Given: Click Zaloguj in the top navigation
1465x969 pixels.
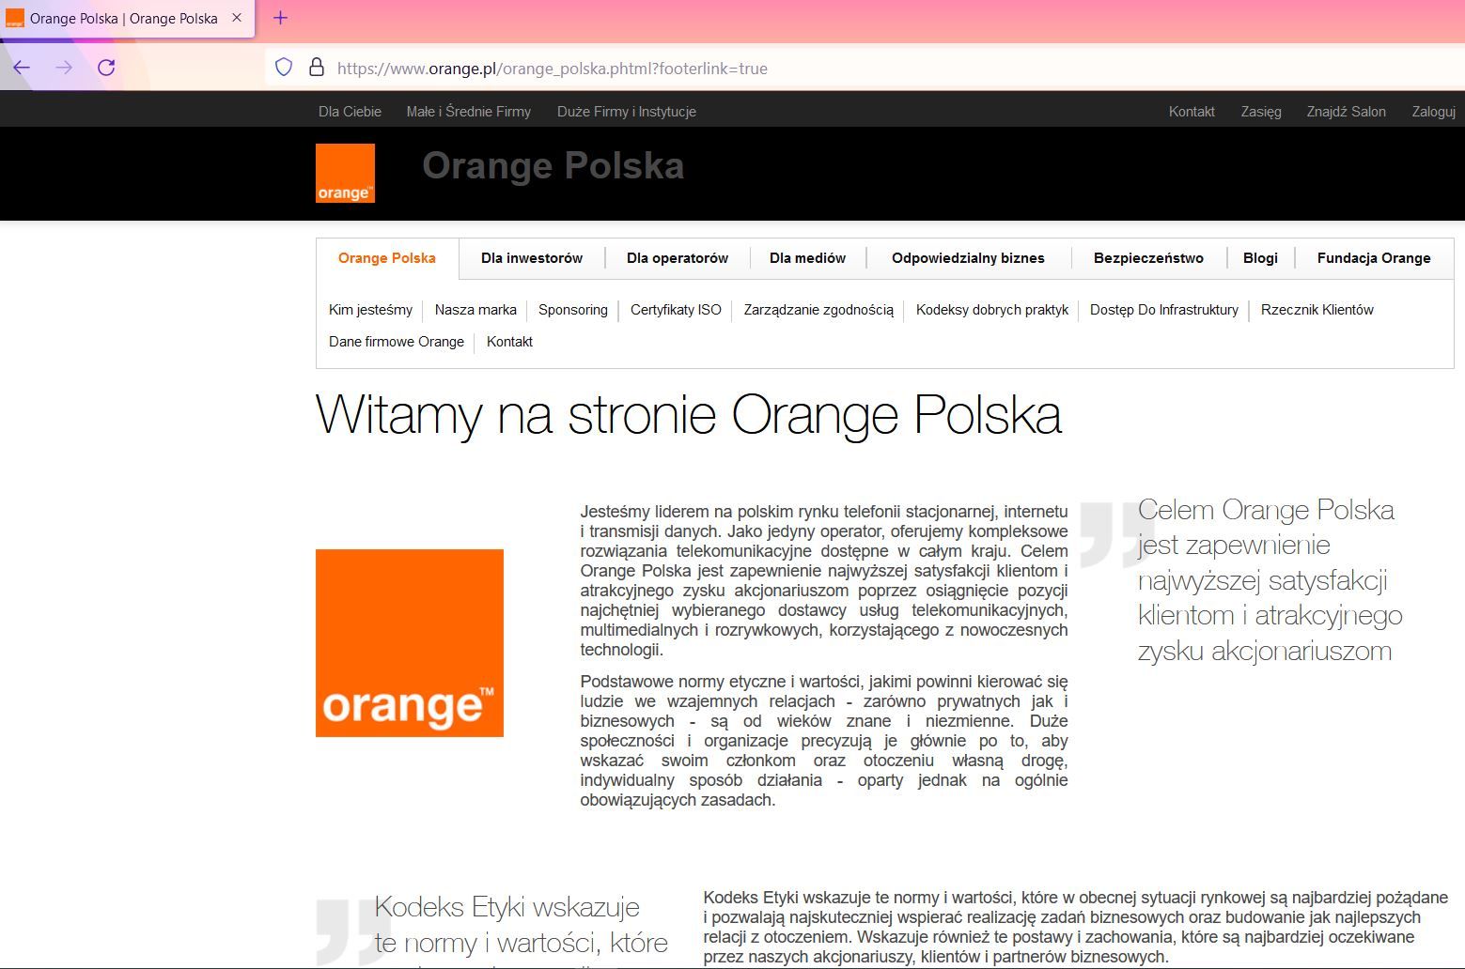Looking at the screenshot, I should pos(1432,111).
